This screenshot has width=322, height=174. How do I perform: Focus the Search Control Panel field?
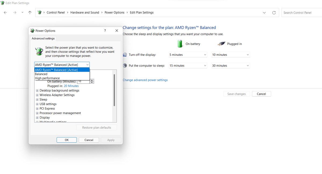tap(302, 13)
